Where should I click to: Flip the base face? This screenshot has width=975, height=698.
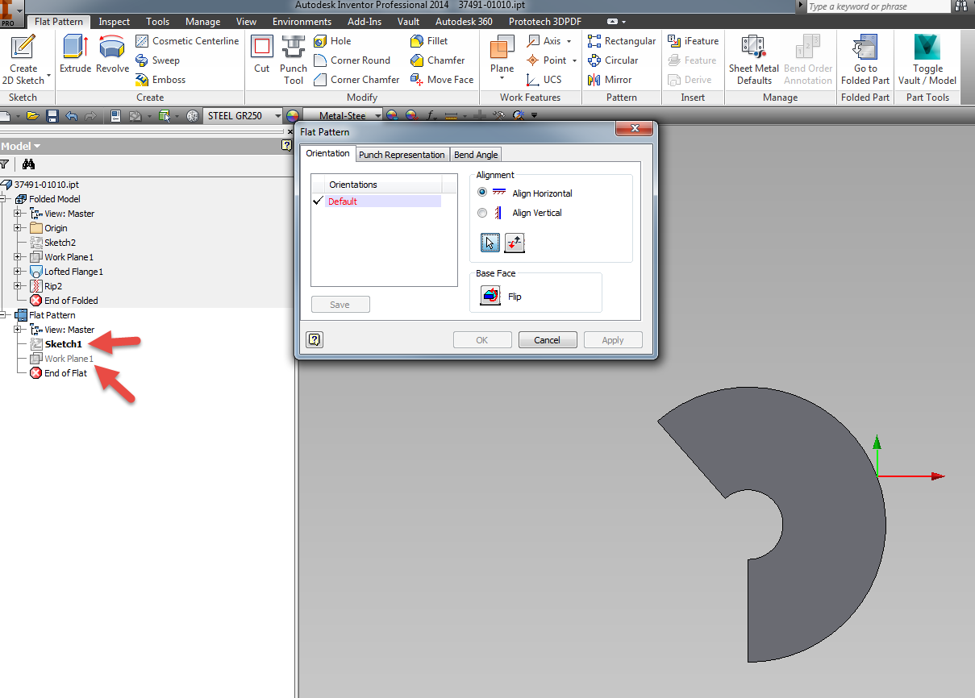(490, 297)
